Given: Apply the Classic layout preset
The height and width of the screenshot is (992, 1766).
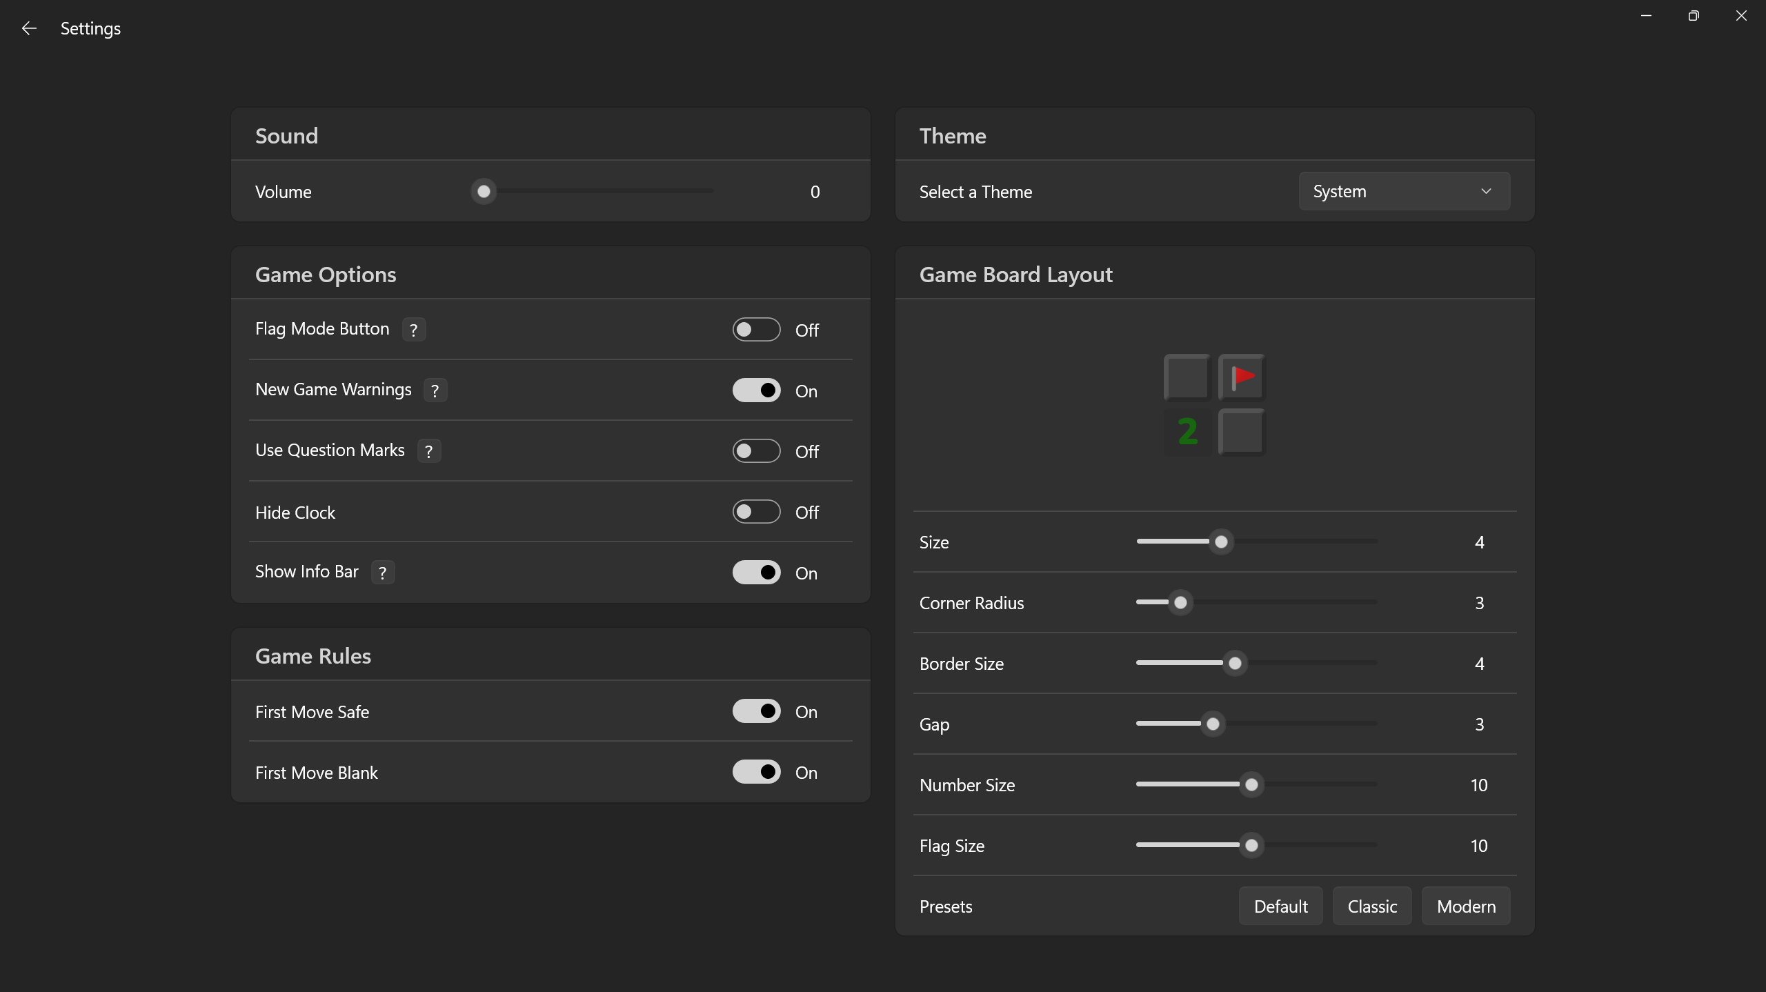Looking at the screenshot, I should 1371,906.
